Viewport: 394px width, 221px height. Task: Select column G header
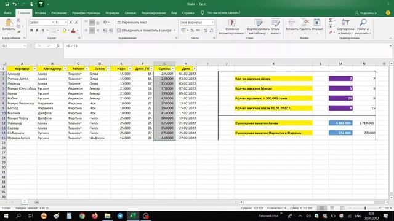164,64
